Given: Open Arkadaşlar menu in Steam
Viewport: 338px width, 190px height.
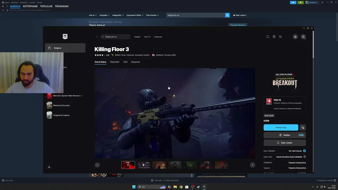Looking at the screenshot, I should (x=24, y=2).
